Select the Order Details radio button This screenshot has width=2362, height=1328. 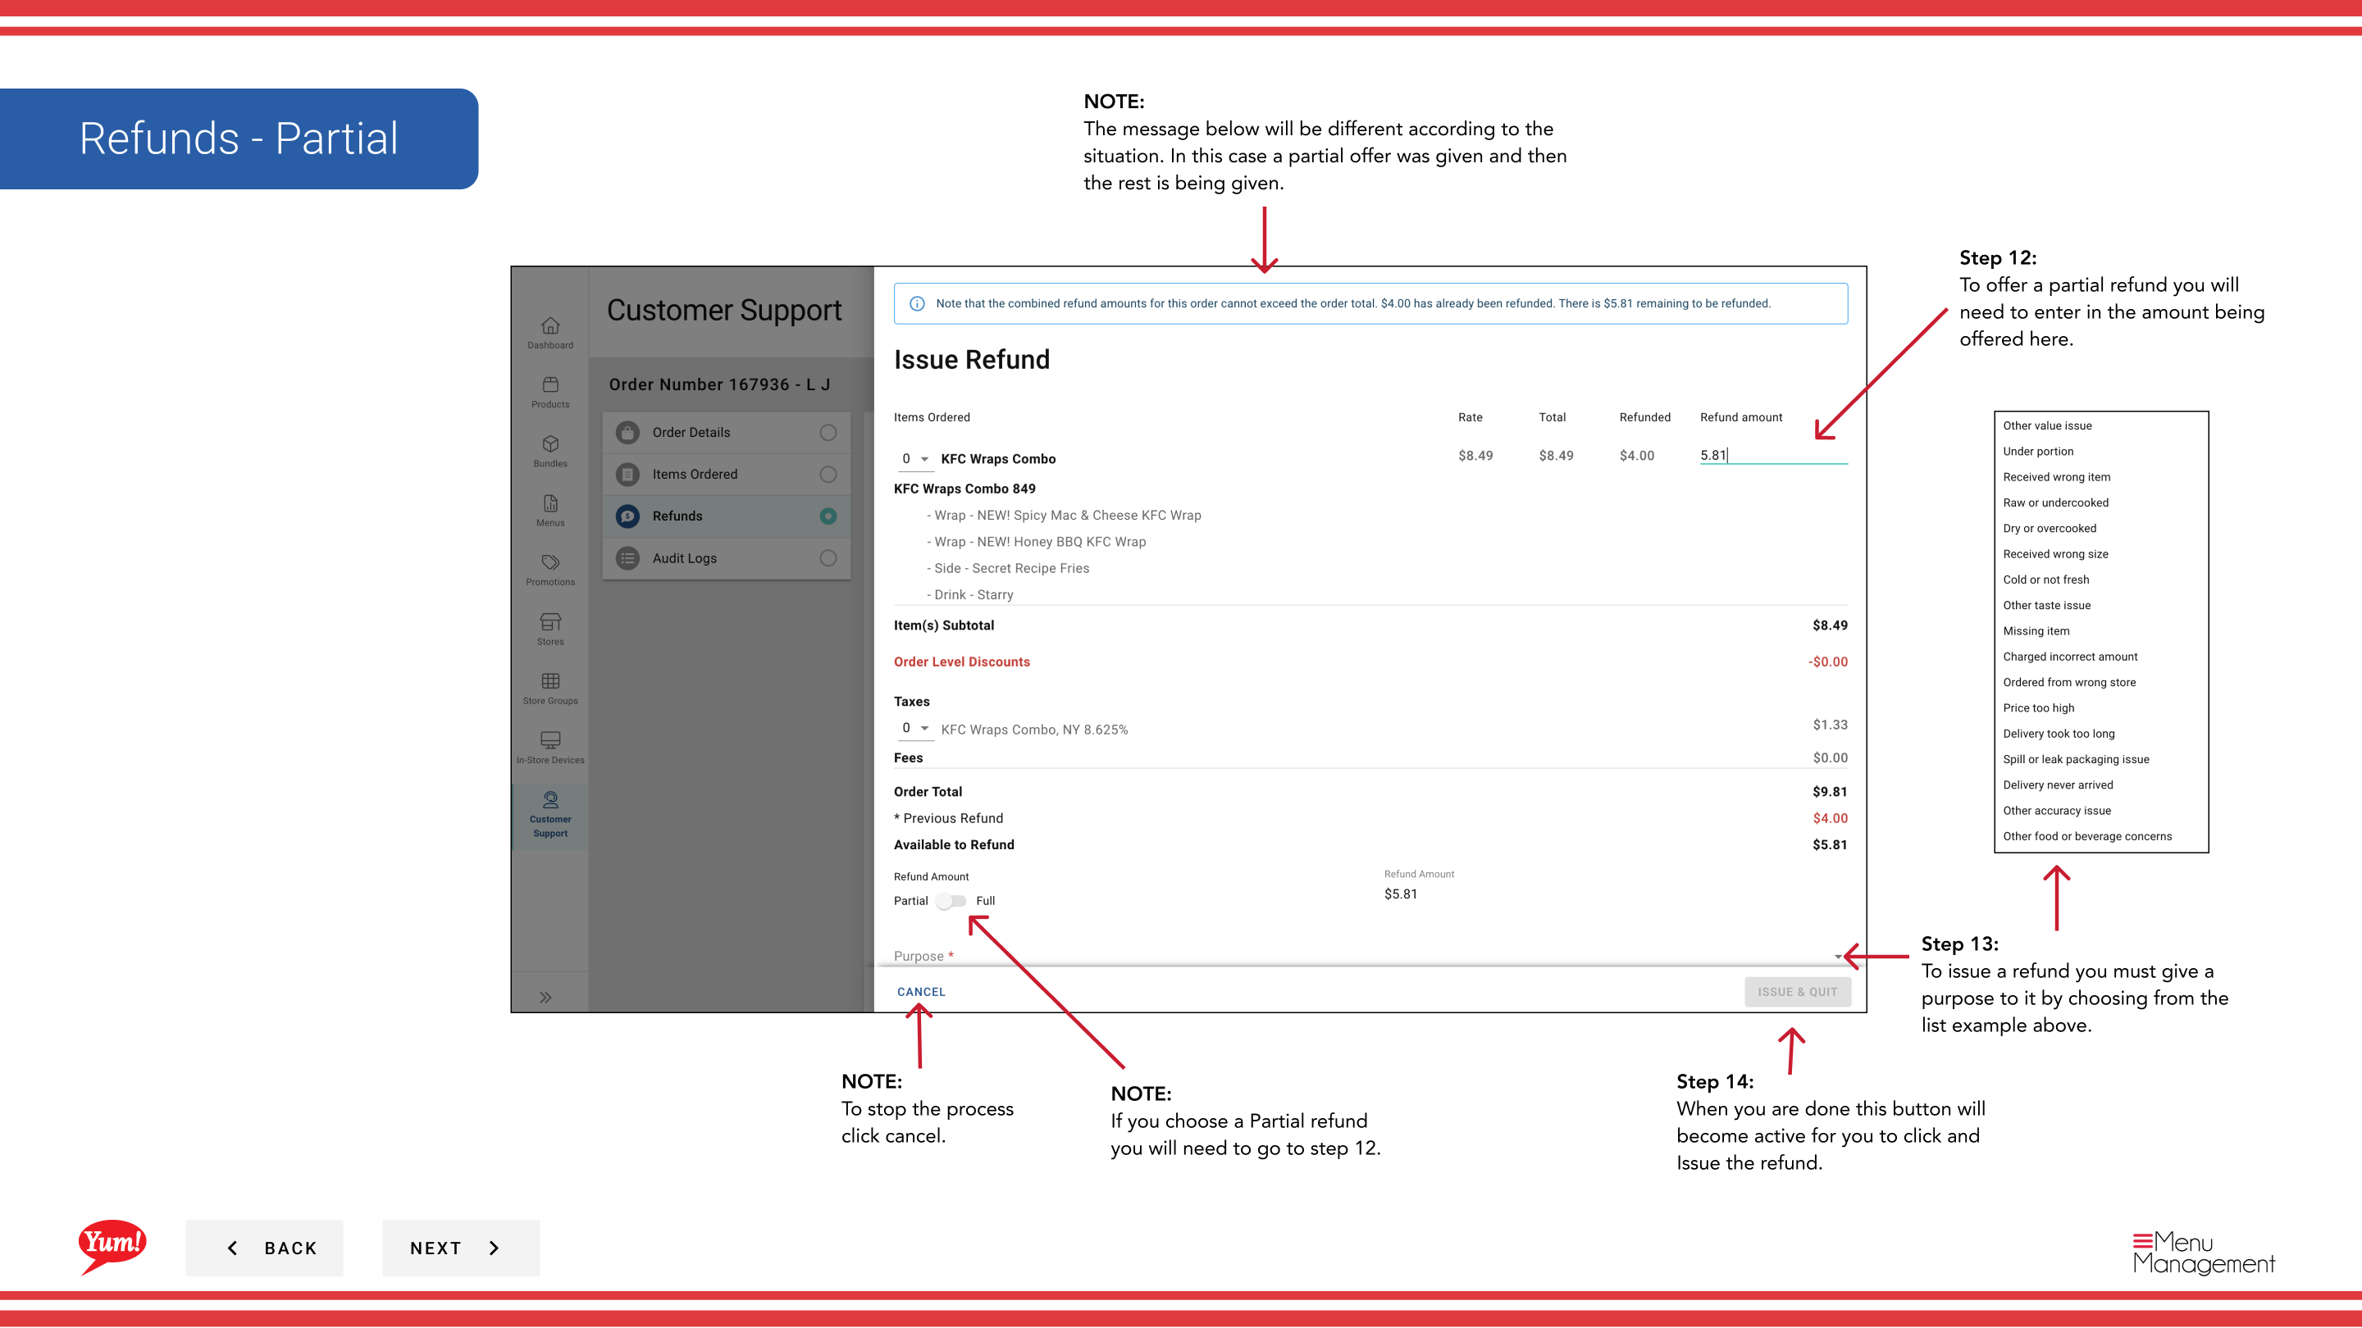tap(828, 433)
